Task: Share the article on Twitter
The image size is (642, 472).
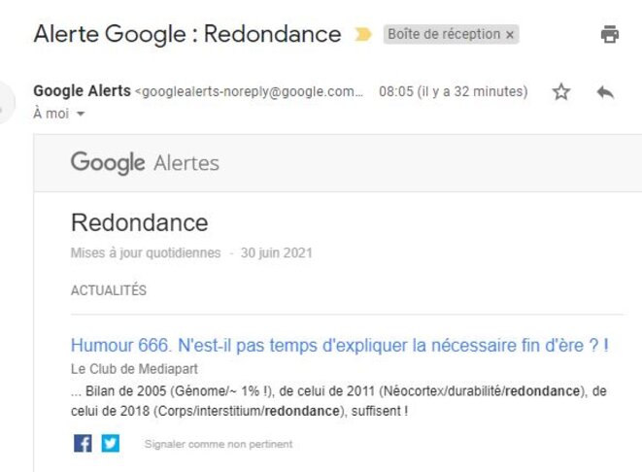Action: [111, 443]
